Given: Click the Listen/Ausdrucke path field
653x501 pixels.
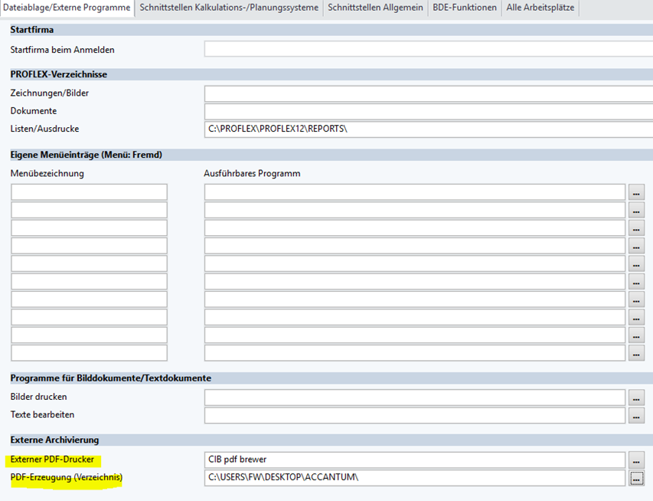Looking at the screenshot, I should tap(427, 129).
